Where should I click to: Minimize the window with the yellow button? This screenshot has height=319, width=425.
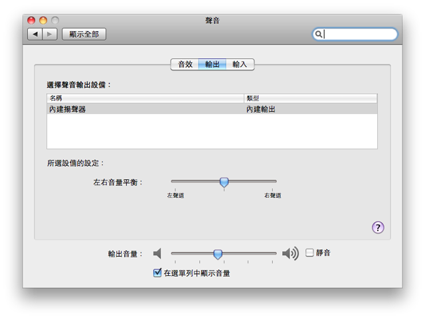[43, 21]
